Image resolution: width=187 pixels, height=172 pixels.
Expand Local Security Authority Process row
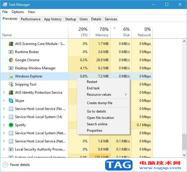click(4, 149)
